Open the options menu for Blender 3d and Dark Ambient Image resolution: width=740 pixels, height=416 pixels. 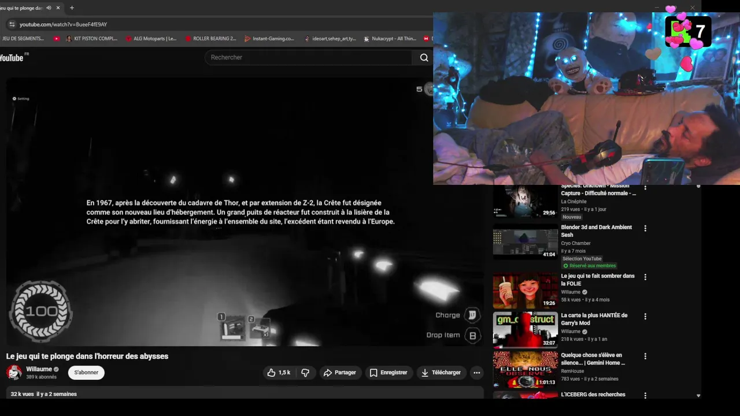tap(645, 228)
